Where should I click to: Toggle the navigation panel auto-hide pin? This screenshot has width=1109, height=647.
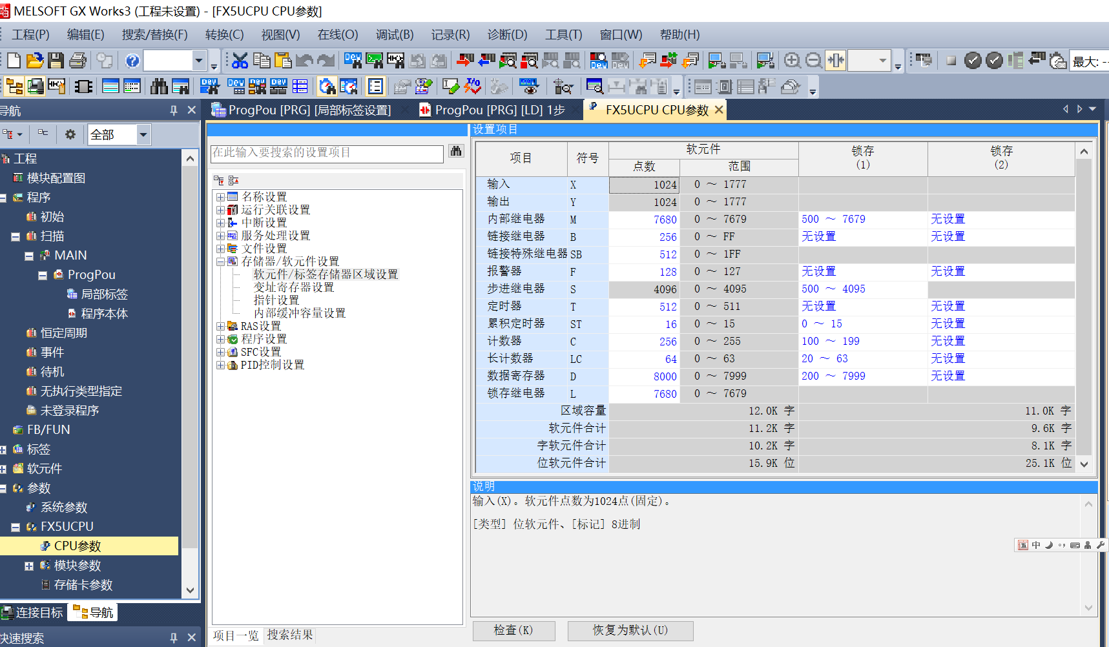[x=173, y=110]
